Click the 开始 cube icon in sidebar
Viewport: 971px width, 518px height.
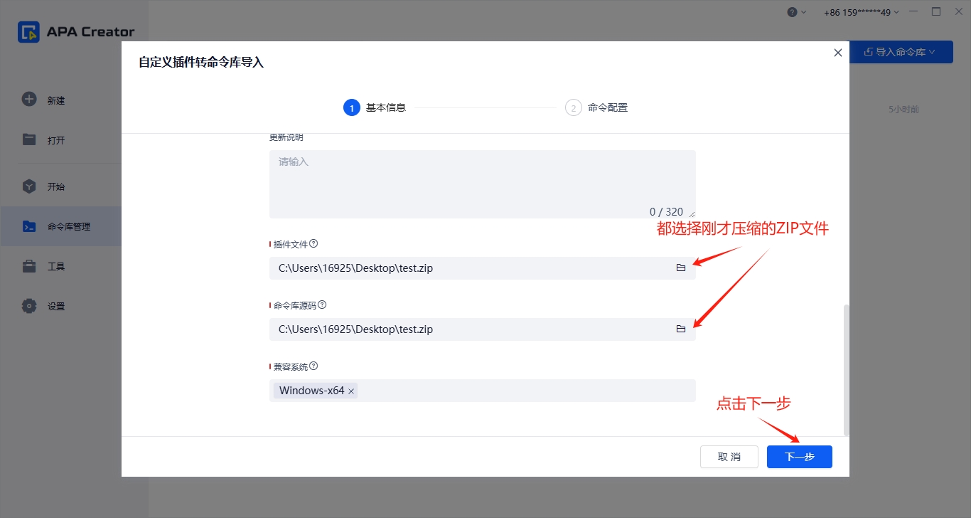tap(29, 186)
